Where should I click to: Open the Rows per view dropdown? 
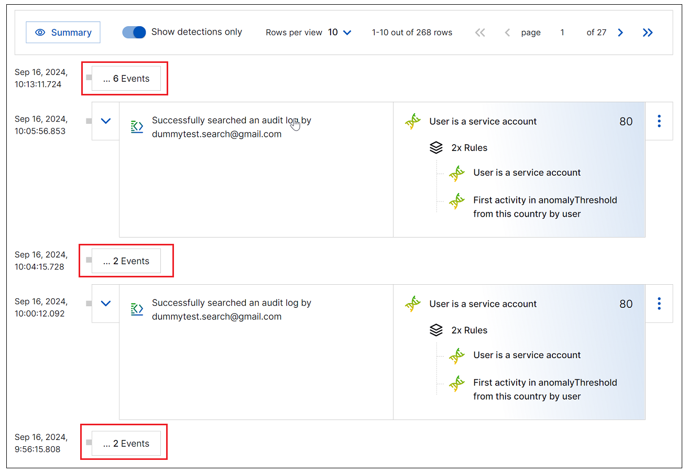pyautogui.click(x=340, y=33)
